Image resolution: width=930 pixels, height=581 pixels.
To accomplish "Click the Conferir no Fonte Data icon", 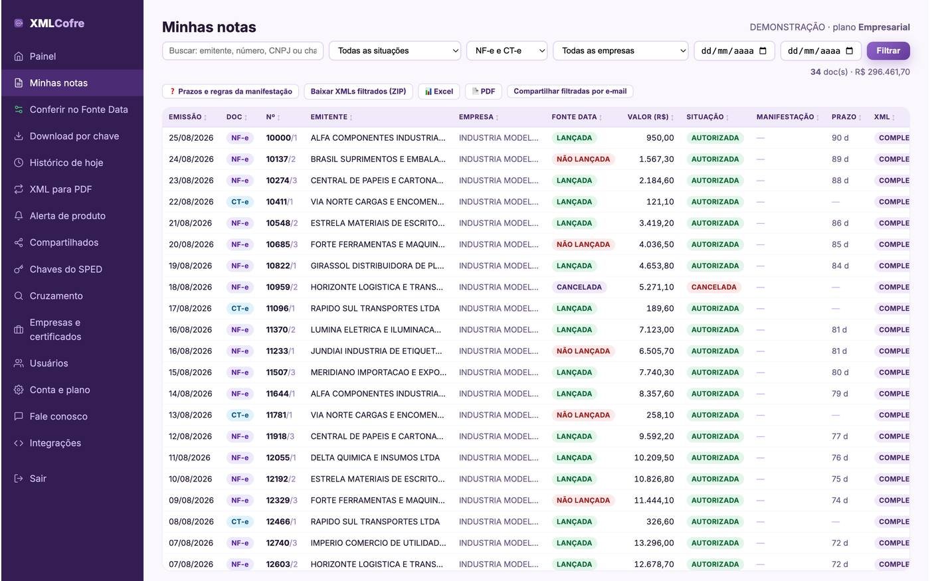I will tap(19, 110).
